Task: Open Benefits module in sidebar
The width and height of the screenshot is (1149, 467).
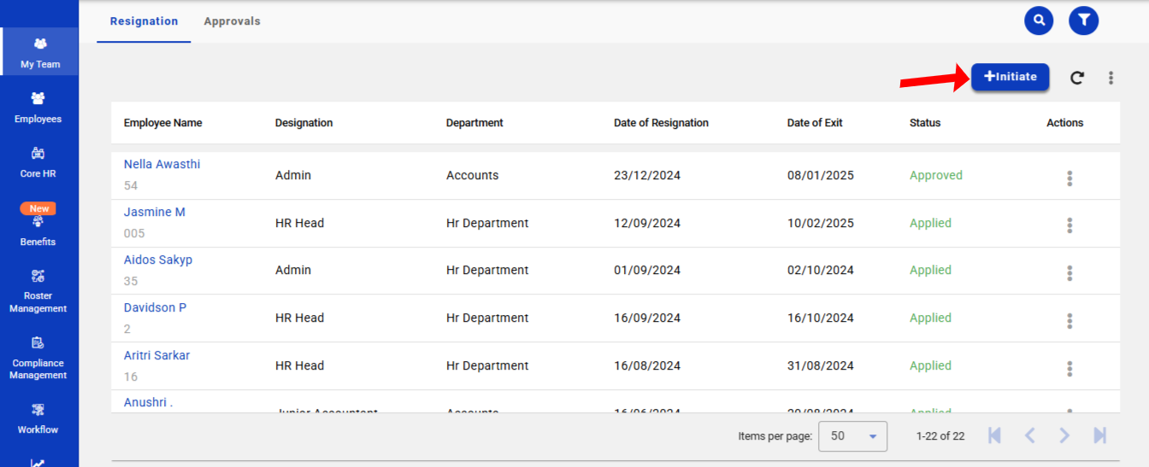Action: coord(38,229)
